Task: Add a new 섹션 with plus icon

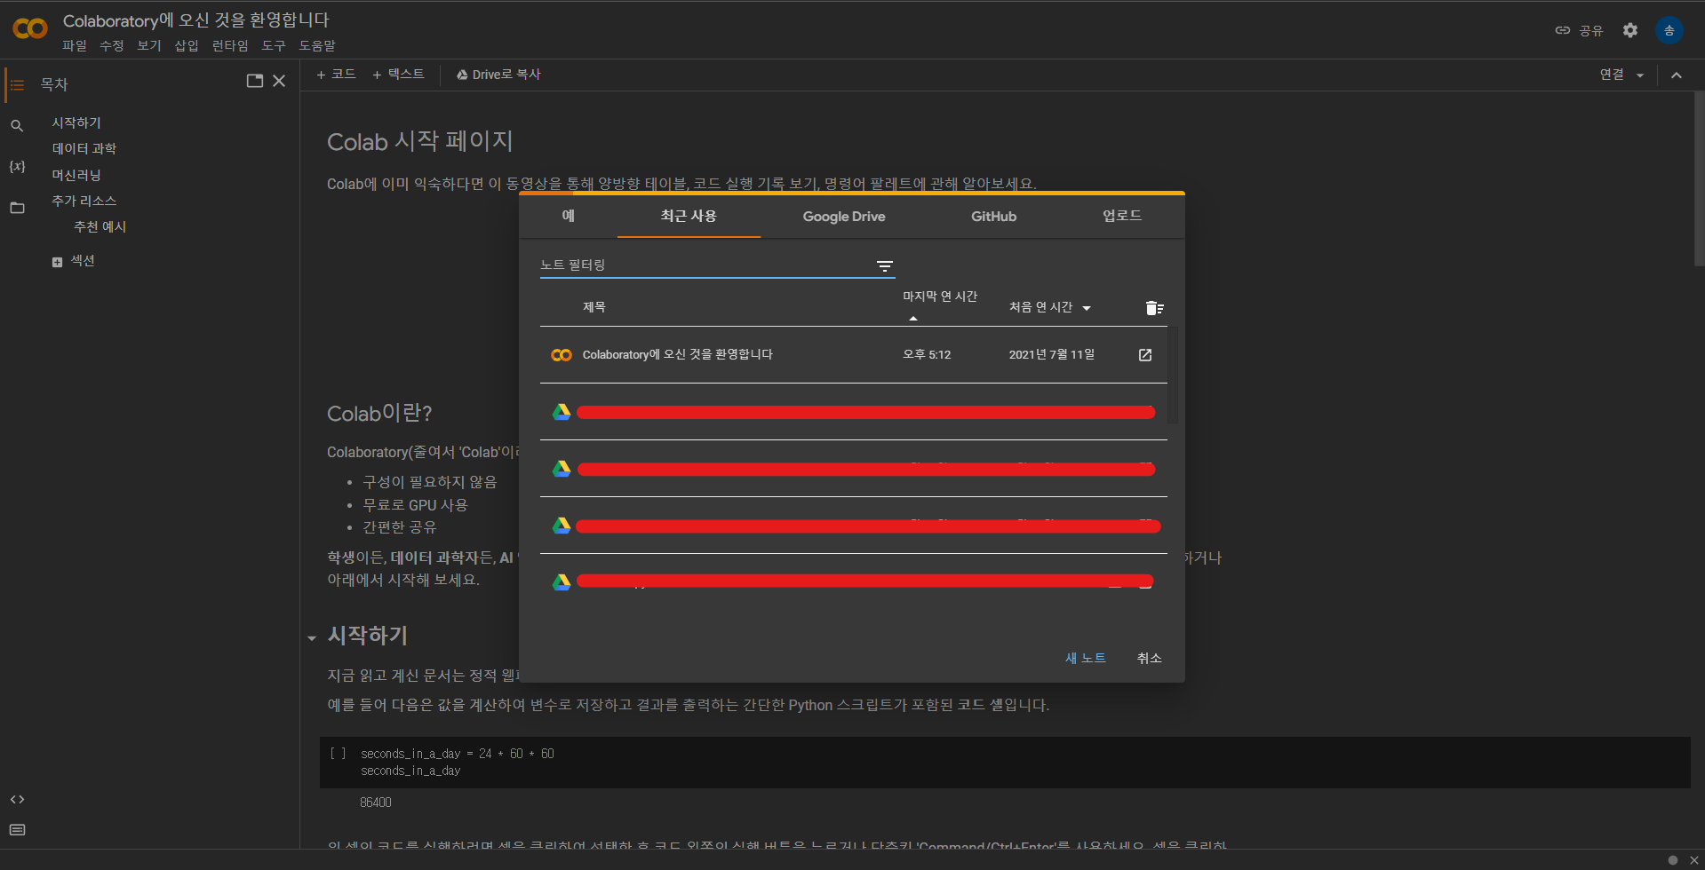Action: click(57, 262)
